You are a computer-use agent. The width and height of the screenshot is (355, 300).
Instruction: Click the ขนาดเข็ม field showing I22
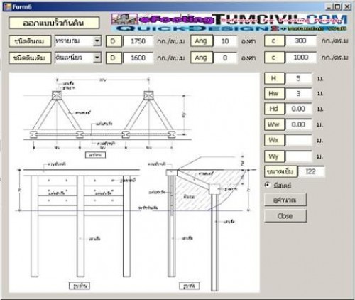(311, 171)
